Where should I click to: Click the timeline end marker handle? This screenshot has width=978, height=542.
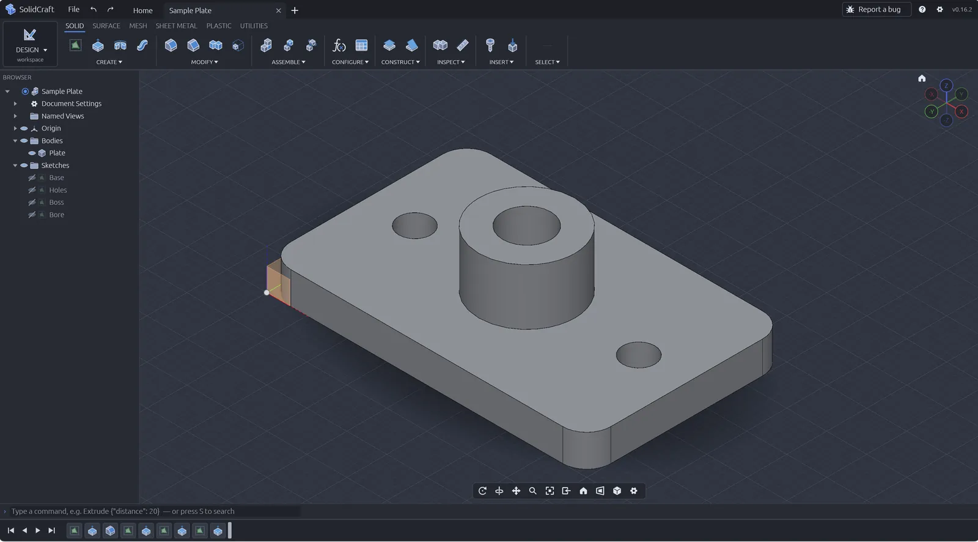tap(230, 530)
